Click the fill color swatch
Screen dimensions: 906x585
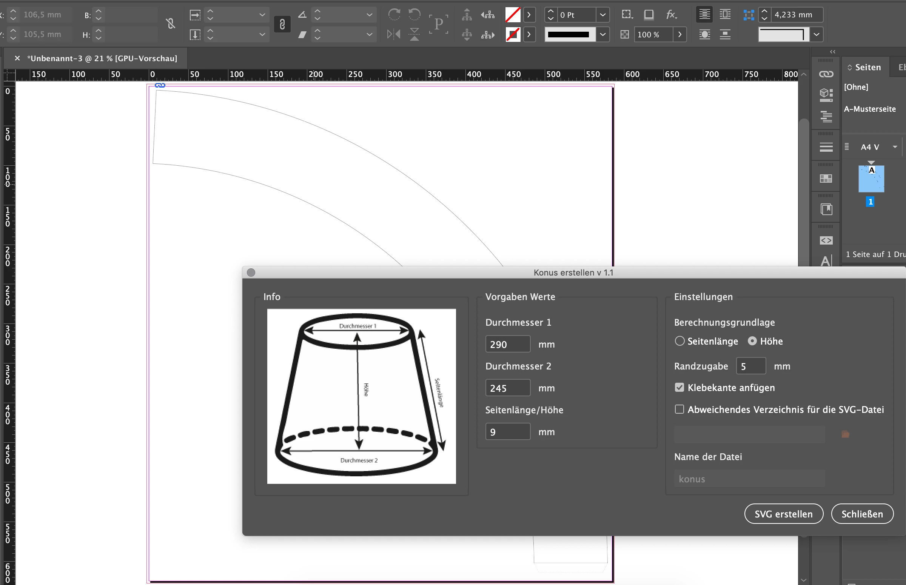click(x=513, y=15)
